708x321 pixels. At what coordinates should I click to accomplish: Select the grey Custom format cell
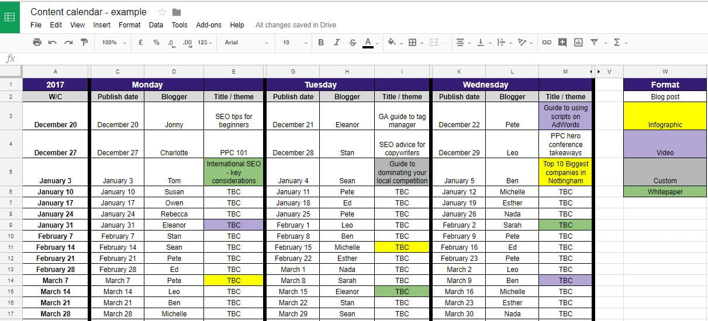pyautogui.click(x=665, y=172)
